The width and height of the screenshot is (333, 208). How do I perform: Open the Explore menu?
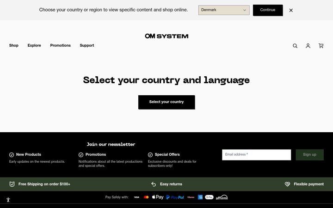point(34,45)
